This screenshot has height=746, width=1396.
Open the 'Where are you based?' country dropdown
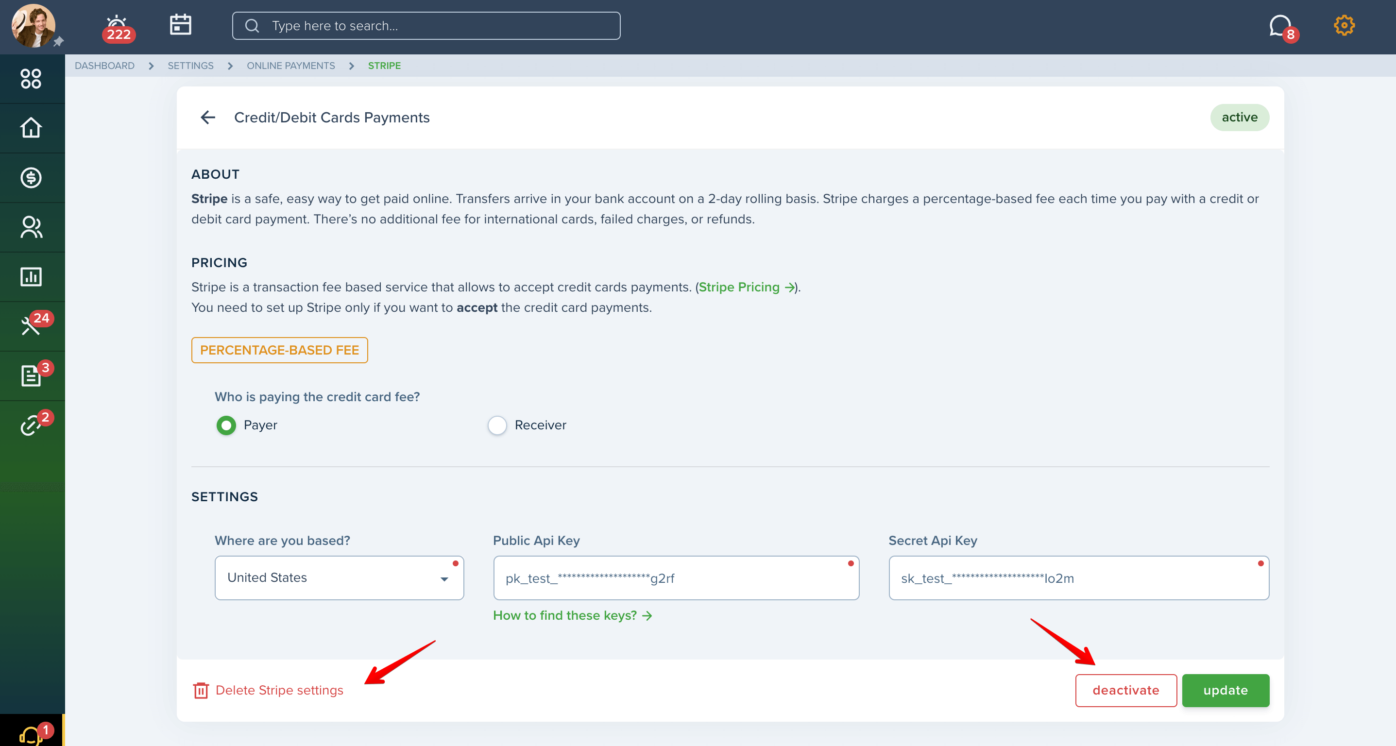[x=339, y=577]
